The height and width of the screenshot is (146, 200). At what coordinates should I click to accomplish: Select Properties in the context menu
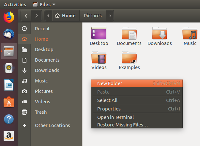coord(109,109)
